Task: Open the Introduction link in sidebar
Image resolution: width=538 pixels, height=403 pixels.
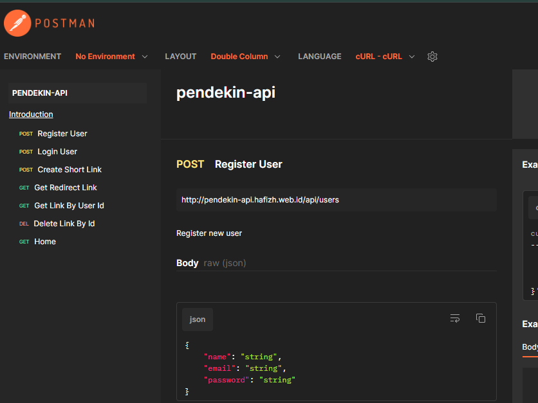Action: point(31,114)
